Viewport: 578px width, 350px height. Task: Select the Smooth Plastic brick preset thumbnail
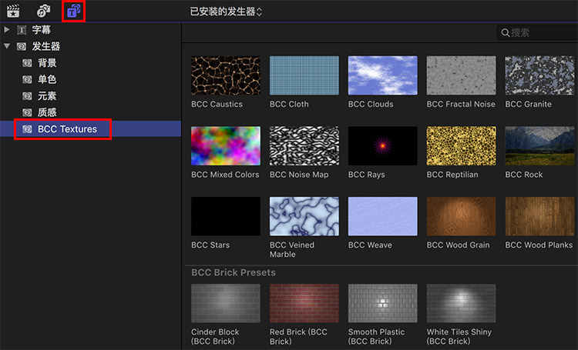[x=382, y=303]
